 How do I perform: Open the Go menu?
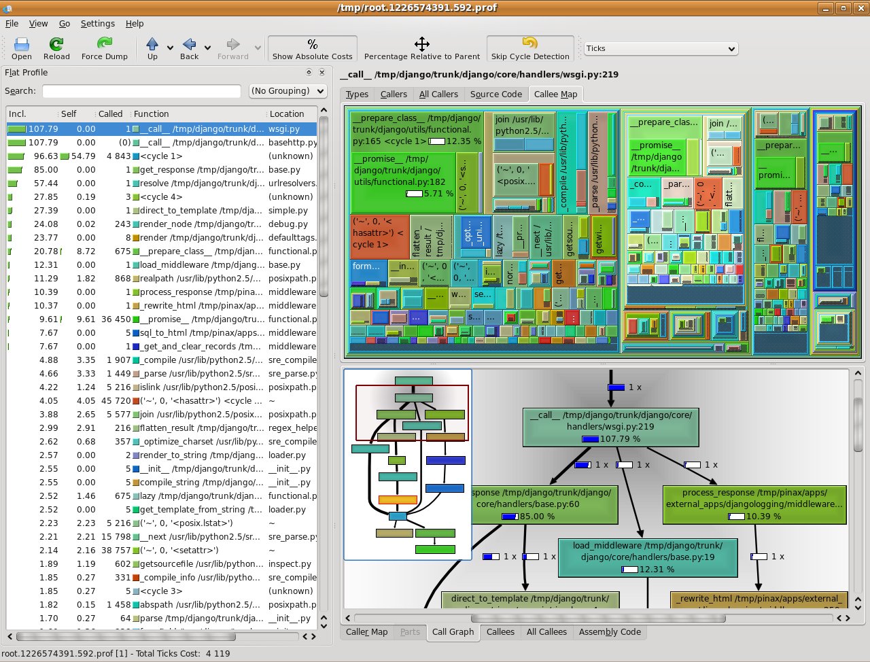(x=65, y=23)
